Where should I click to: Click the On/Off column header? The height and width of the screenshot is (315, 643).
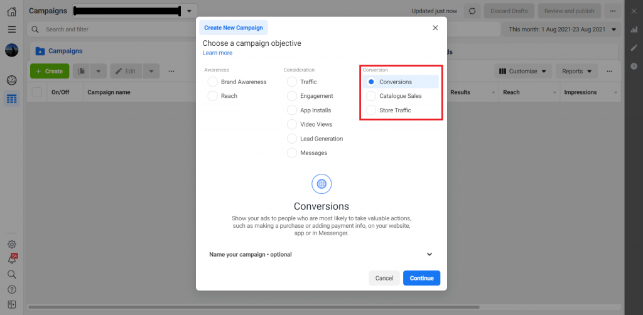[x=60, y=93]
